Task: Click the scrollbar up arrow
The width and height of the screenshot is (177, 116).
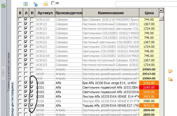Action: pos(161,10)
